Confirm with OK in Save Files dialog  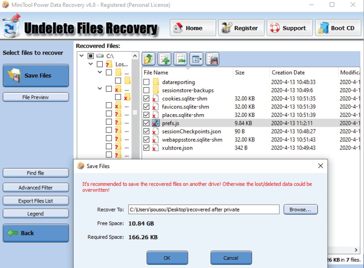pos(167,258)
